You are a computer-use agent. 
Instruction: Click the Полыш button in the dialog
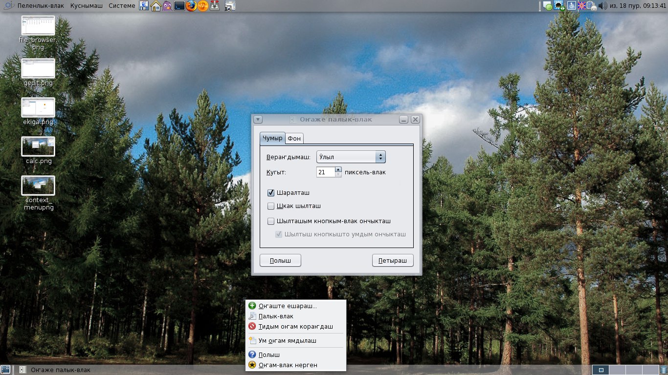tap(280, 261)
